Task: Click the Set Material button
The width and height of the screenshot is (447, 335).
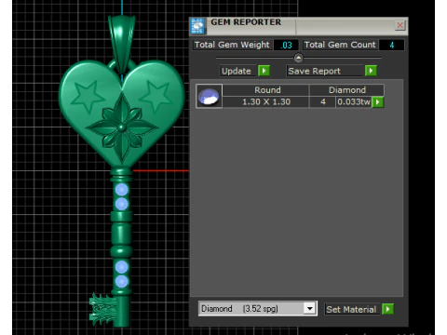Action: [x=352, y=309]
